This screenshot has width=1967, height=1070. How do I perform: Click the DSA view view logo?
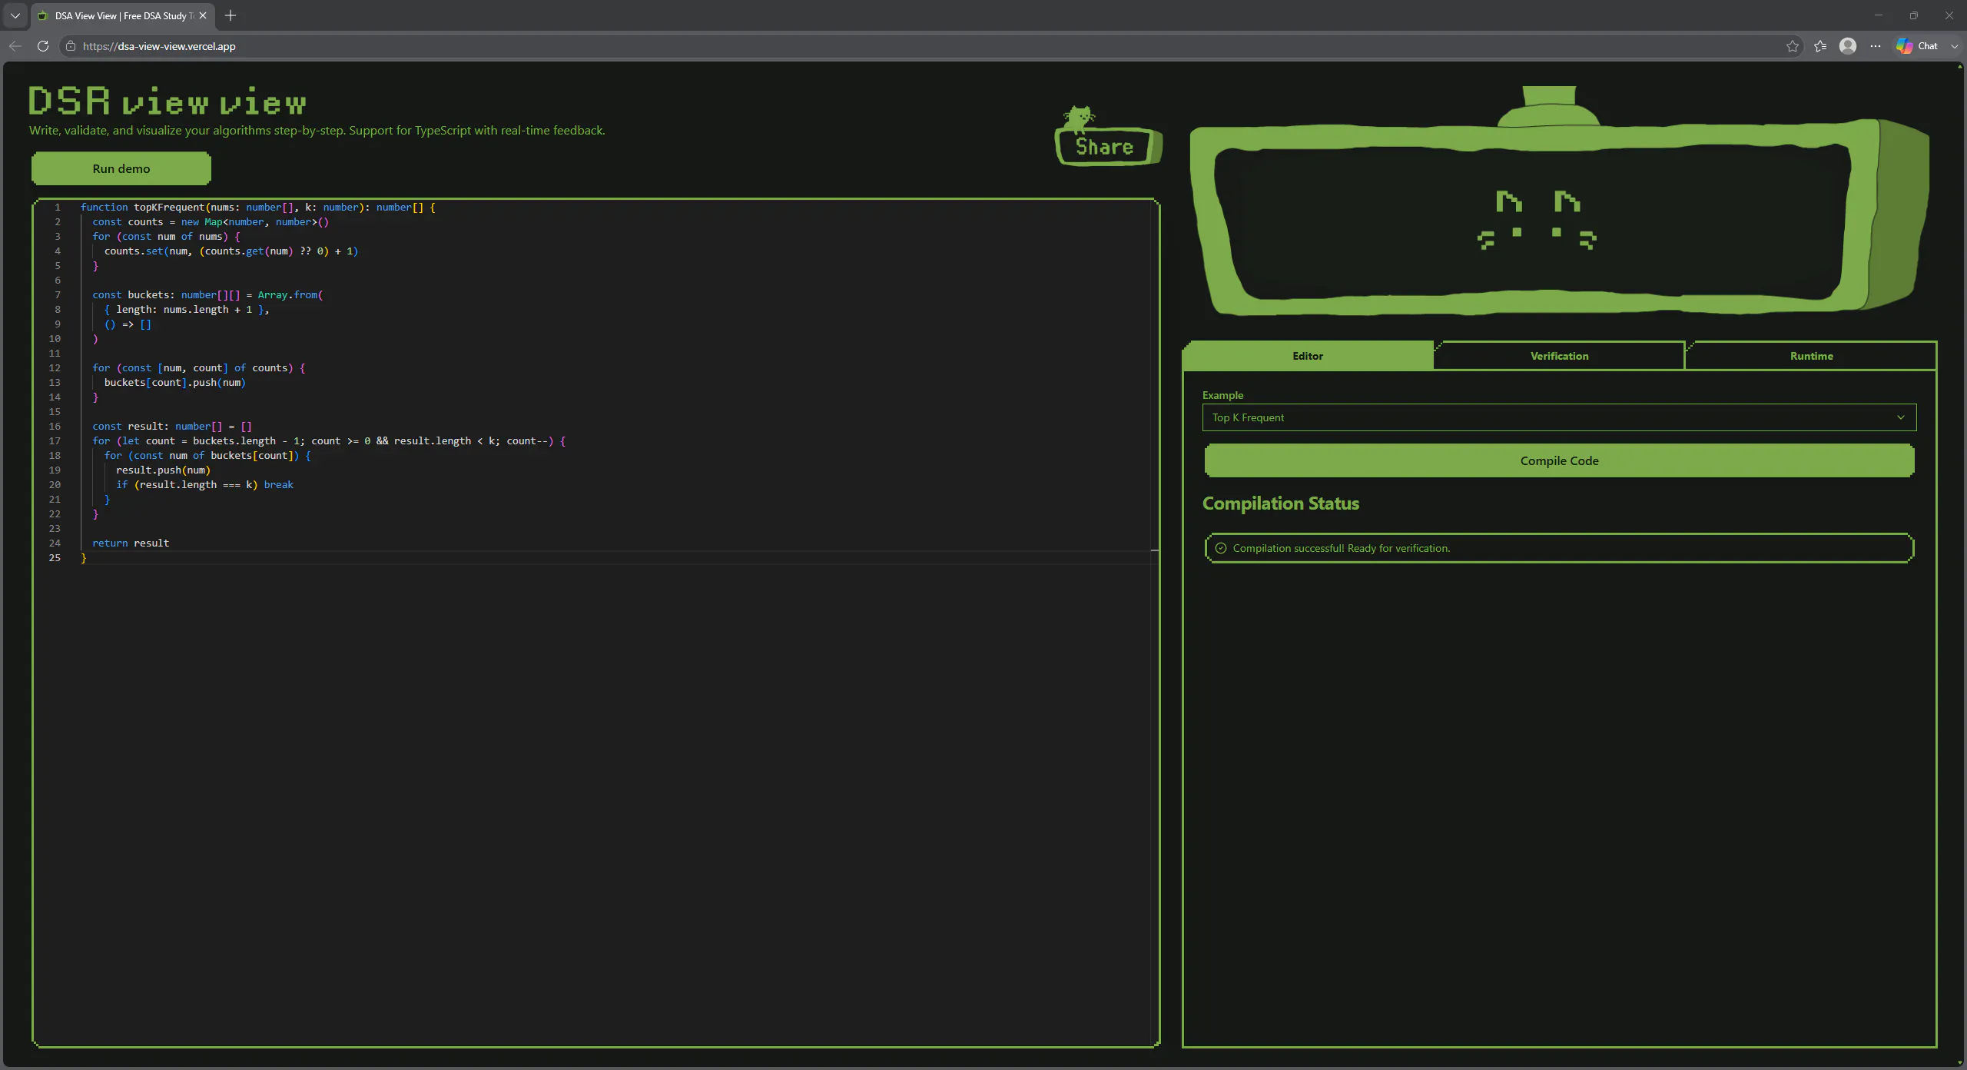pyautogui.click(x=168, y=101)
